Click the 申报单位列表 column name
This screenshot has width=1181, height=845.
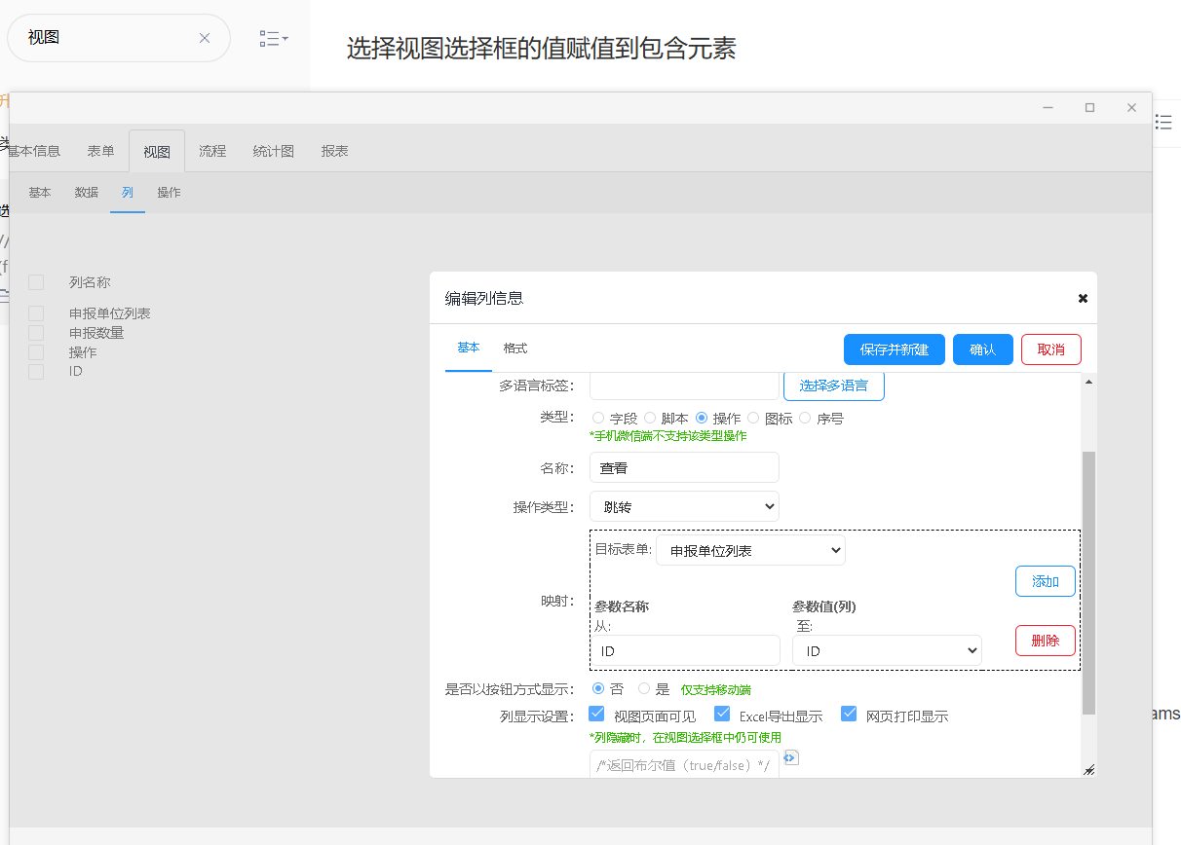(x=110, y=313)
